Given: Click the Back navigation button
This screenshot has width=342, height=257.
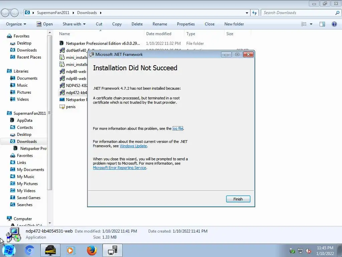Looking at the screenshot, I should [x=5, y=13].
